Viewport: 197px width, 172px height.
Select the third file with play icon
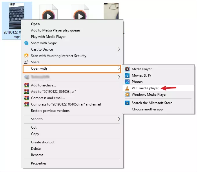tap(80, 12)
